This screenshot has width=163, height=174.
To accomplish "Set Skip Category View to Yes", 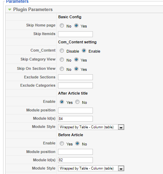I will pos(76,59).
